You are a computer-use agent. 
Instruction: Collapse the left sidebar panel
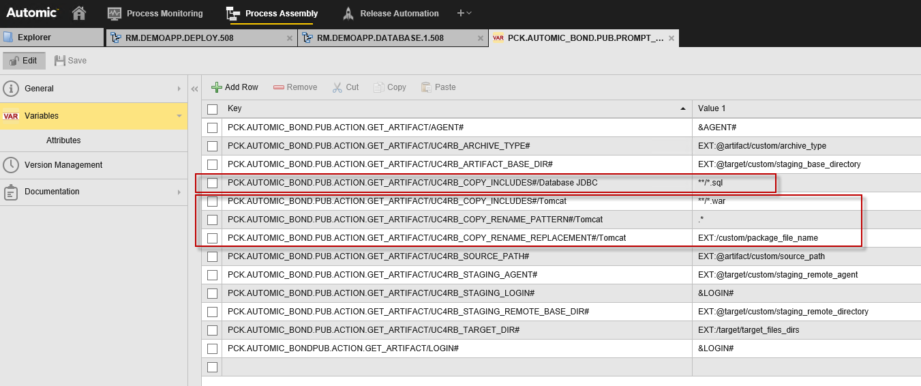[x=194, y=89]
